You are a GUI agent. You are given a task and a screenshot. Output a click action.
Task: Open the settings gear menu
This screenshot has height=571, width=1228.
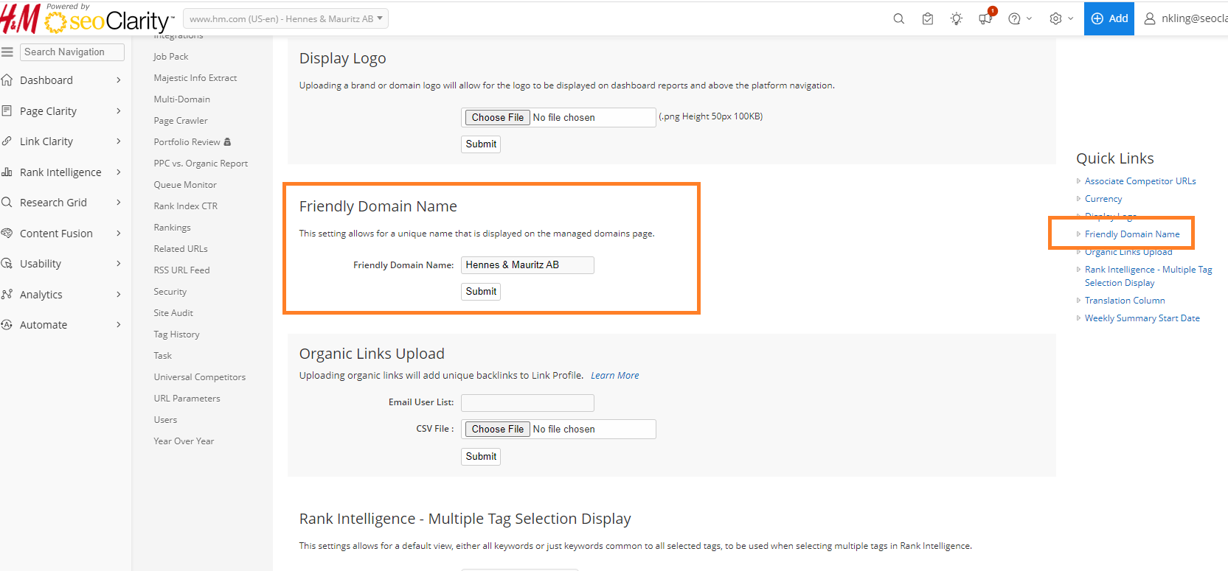(x=1061, y=19)
